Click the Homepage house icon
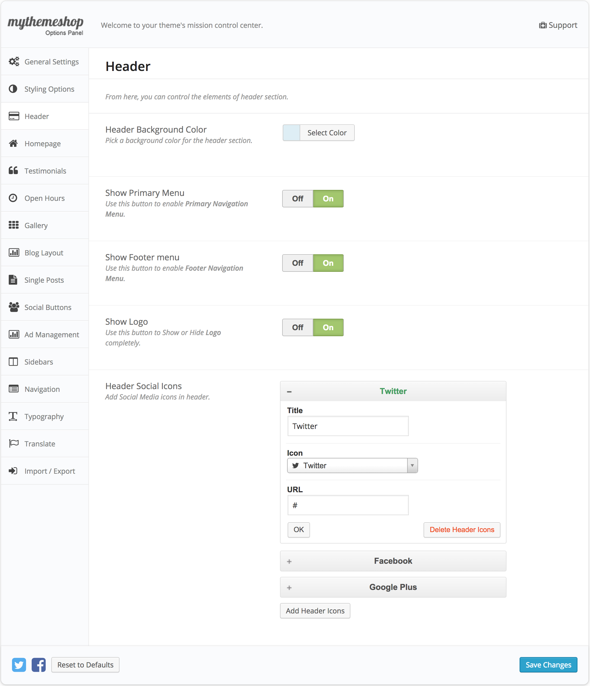Screen dimensions: 590x686 pyautogui.click(x=14, y=143)
